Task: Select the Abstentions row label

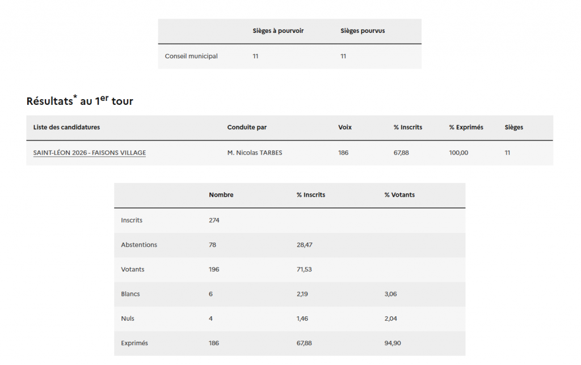Action: pos(139,245)
